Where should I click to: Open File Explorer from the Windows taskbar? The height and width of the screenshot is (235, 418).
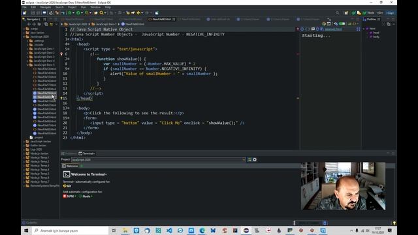[125, 230]
